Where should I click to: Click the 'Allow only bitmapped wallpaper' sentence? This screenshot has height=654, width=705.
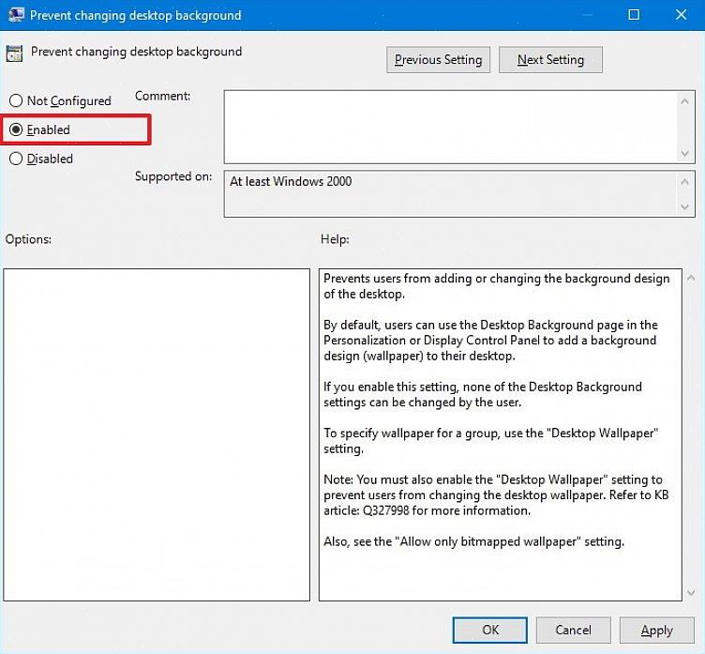[473, 541]
